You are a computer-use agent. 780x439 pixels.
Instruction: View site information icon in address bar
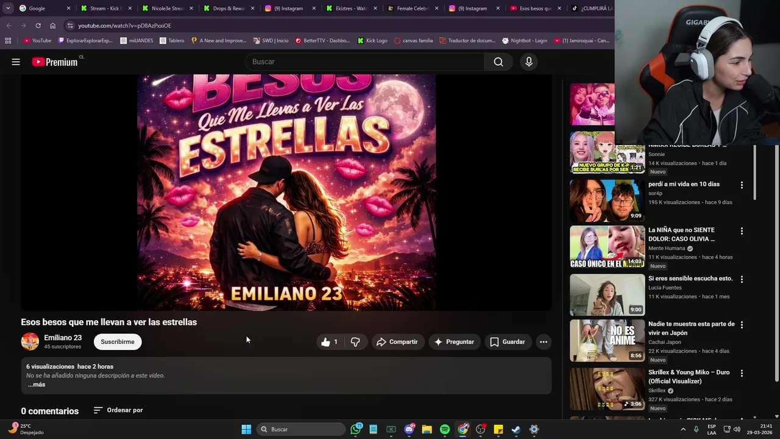tap(70, 26)
